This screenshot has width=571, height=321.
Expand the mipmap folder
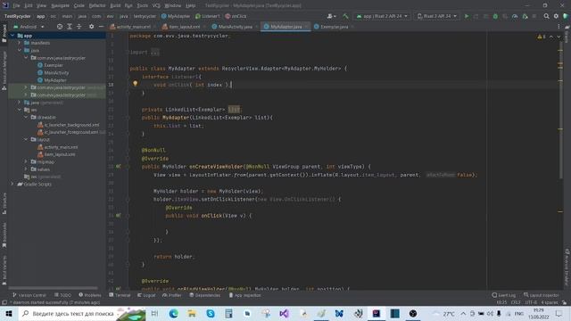point(26,161)
